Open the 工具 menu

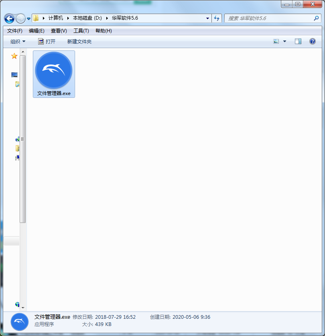click(80, 30)
